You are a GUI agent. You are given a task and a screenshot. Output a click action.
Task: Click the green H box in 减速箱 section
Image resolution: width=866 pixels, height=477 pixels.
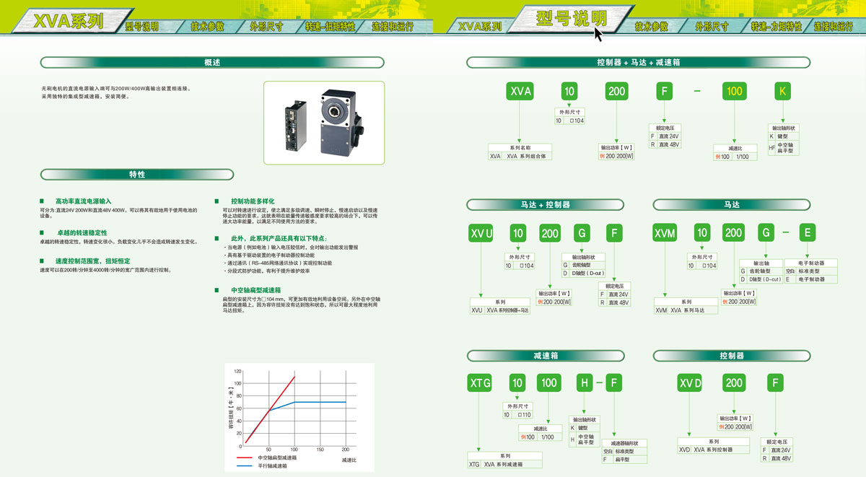coord(583,382)
